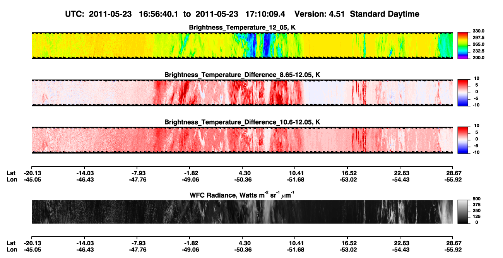Click the Brightness_Temperature_Difference_10.6-12.05 title

(242, 122)
